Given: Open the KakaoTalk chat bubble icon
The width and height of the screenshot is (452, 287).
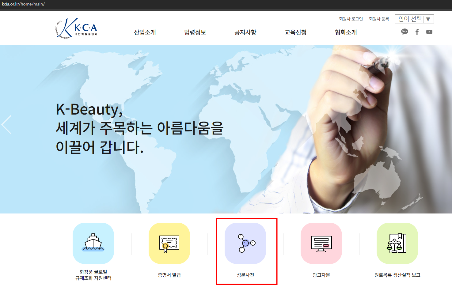Looking at the screenshot, I should click(x=405, y=32).
